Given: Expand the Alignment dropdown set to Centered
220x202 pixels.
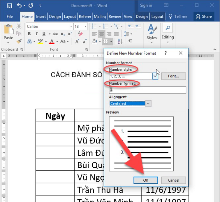Looking at the screenshot, I should 148,104.
